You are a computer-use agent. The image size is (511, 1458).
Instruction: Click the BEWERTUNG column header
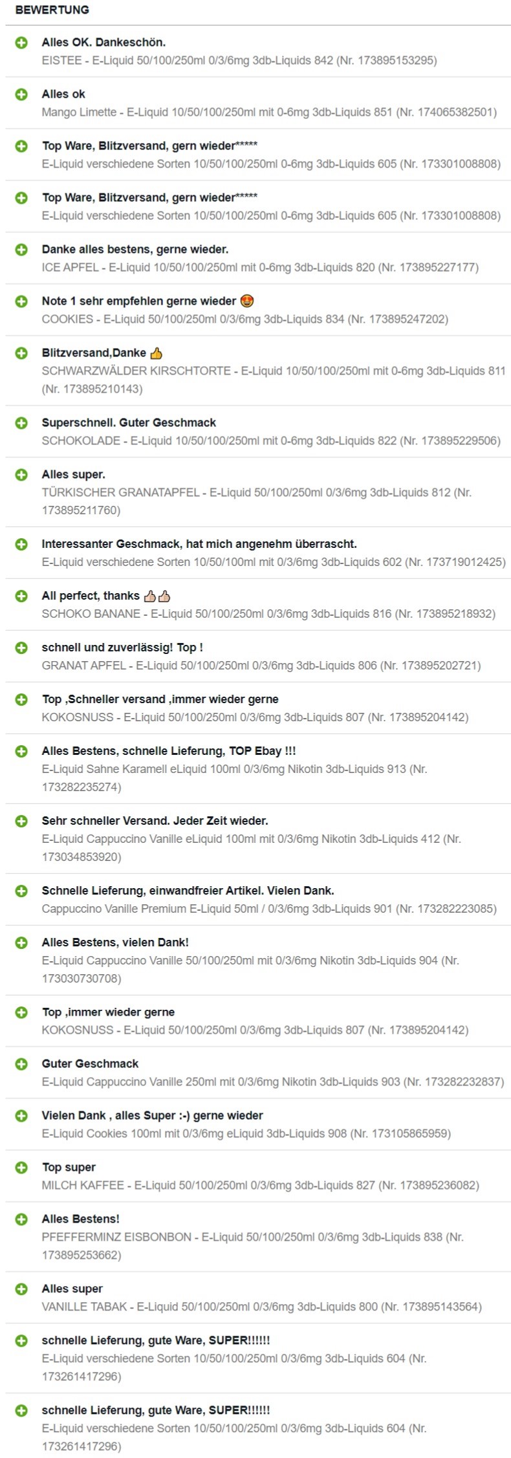click(52, 10)
